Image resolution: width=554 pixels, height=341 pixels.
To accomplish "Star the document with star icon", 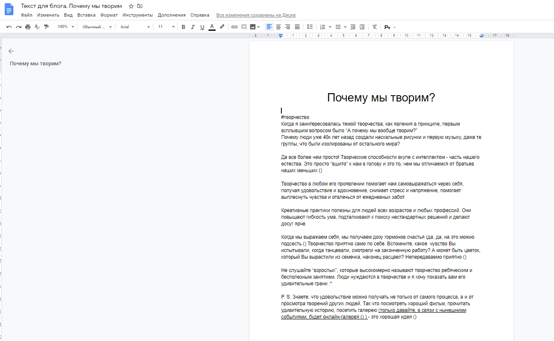I will [x=131, y=6].
